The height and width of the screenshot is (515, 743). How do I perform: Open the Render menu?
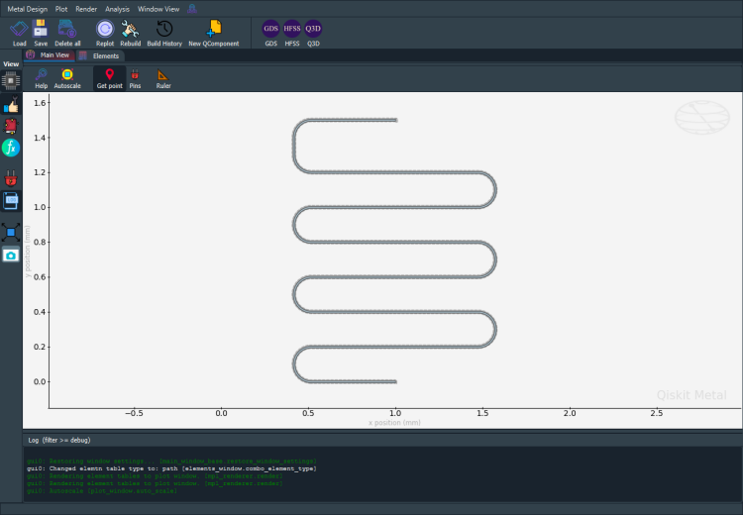(86, 9)
